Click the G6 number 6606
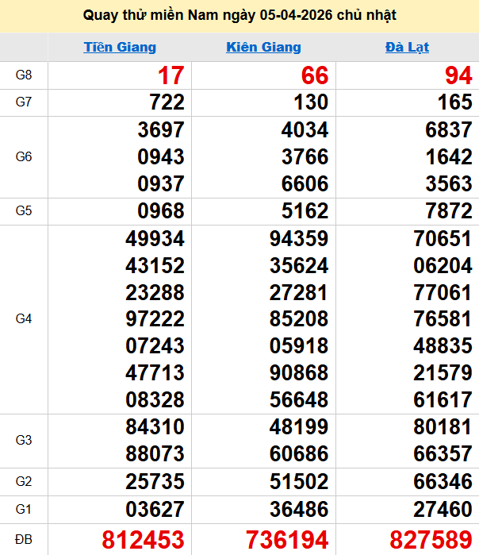Image resolution: width=479 pixels, height=555 pixels. tap(305, 183)
